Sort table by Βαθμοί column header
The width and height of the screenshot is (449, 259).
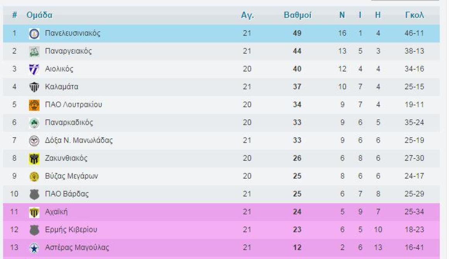coord(297,15)
